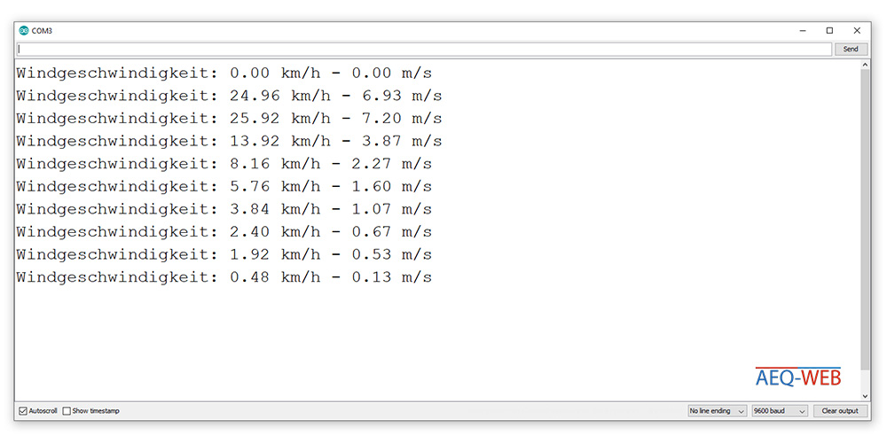The image size is (887, 443).
Task: Toggle the Autoscroll checkbox
Action: point(23,411)
